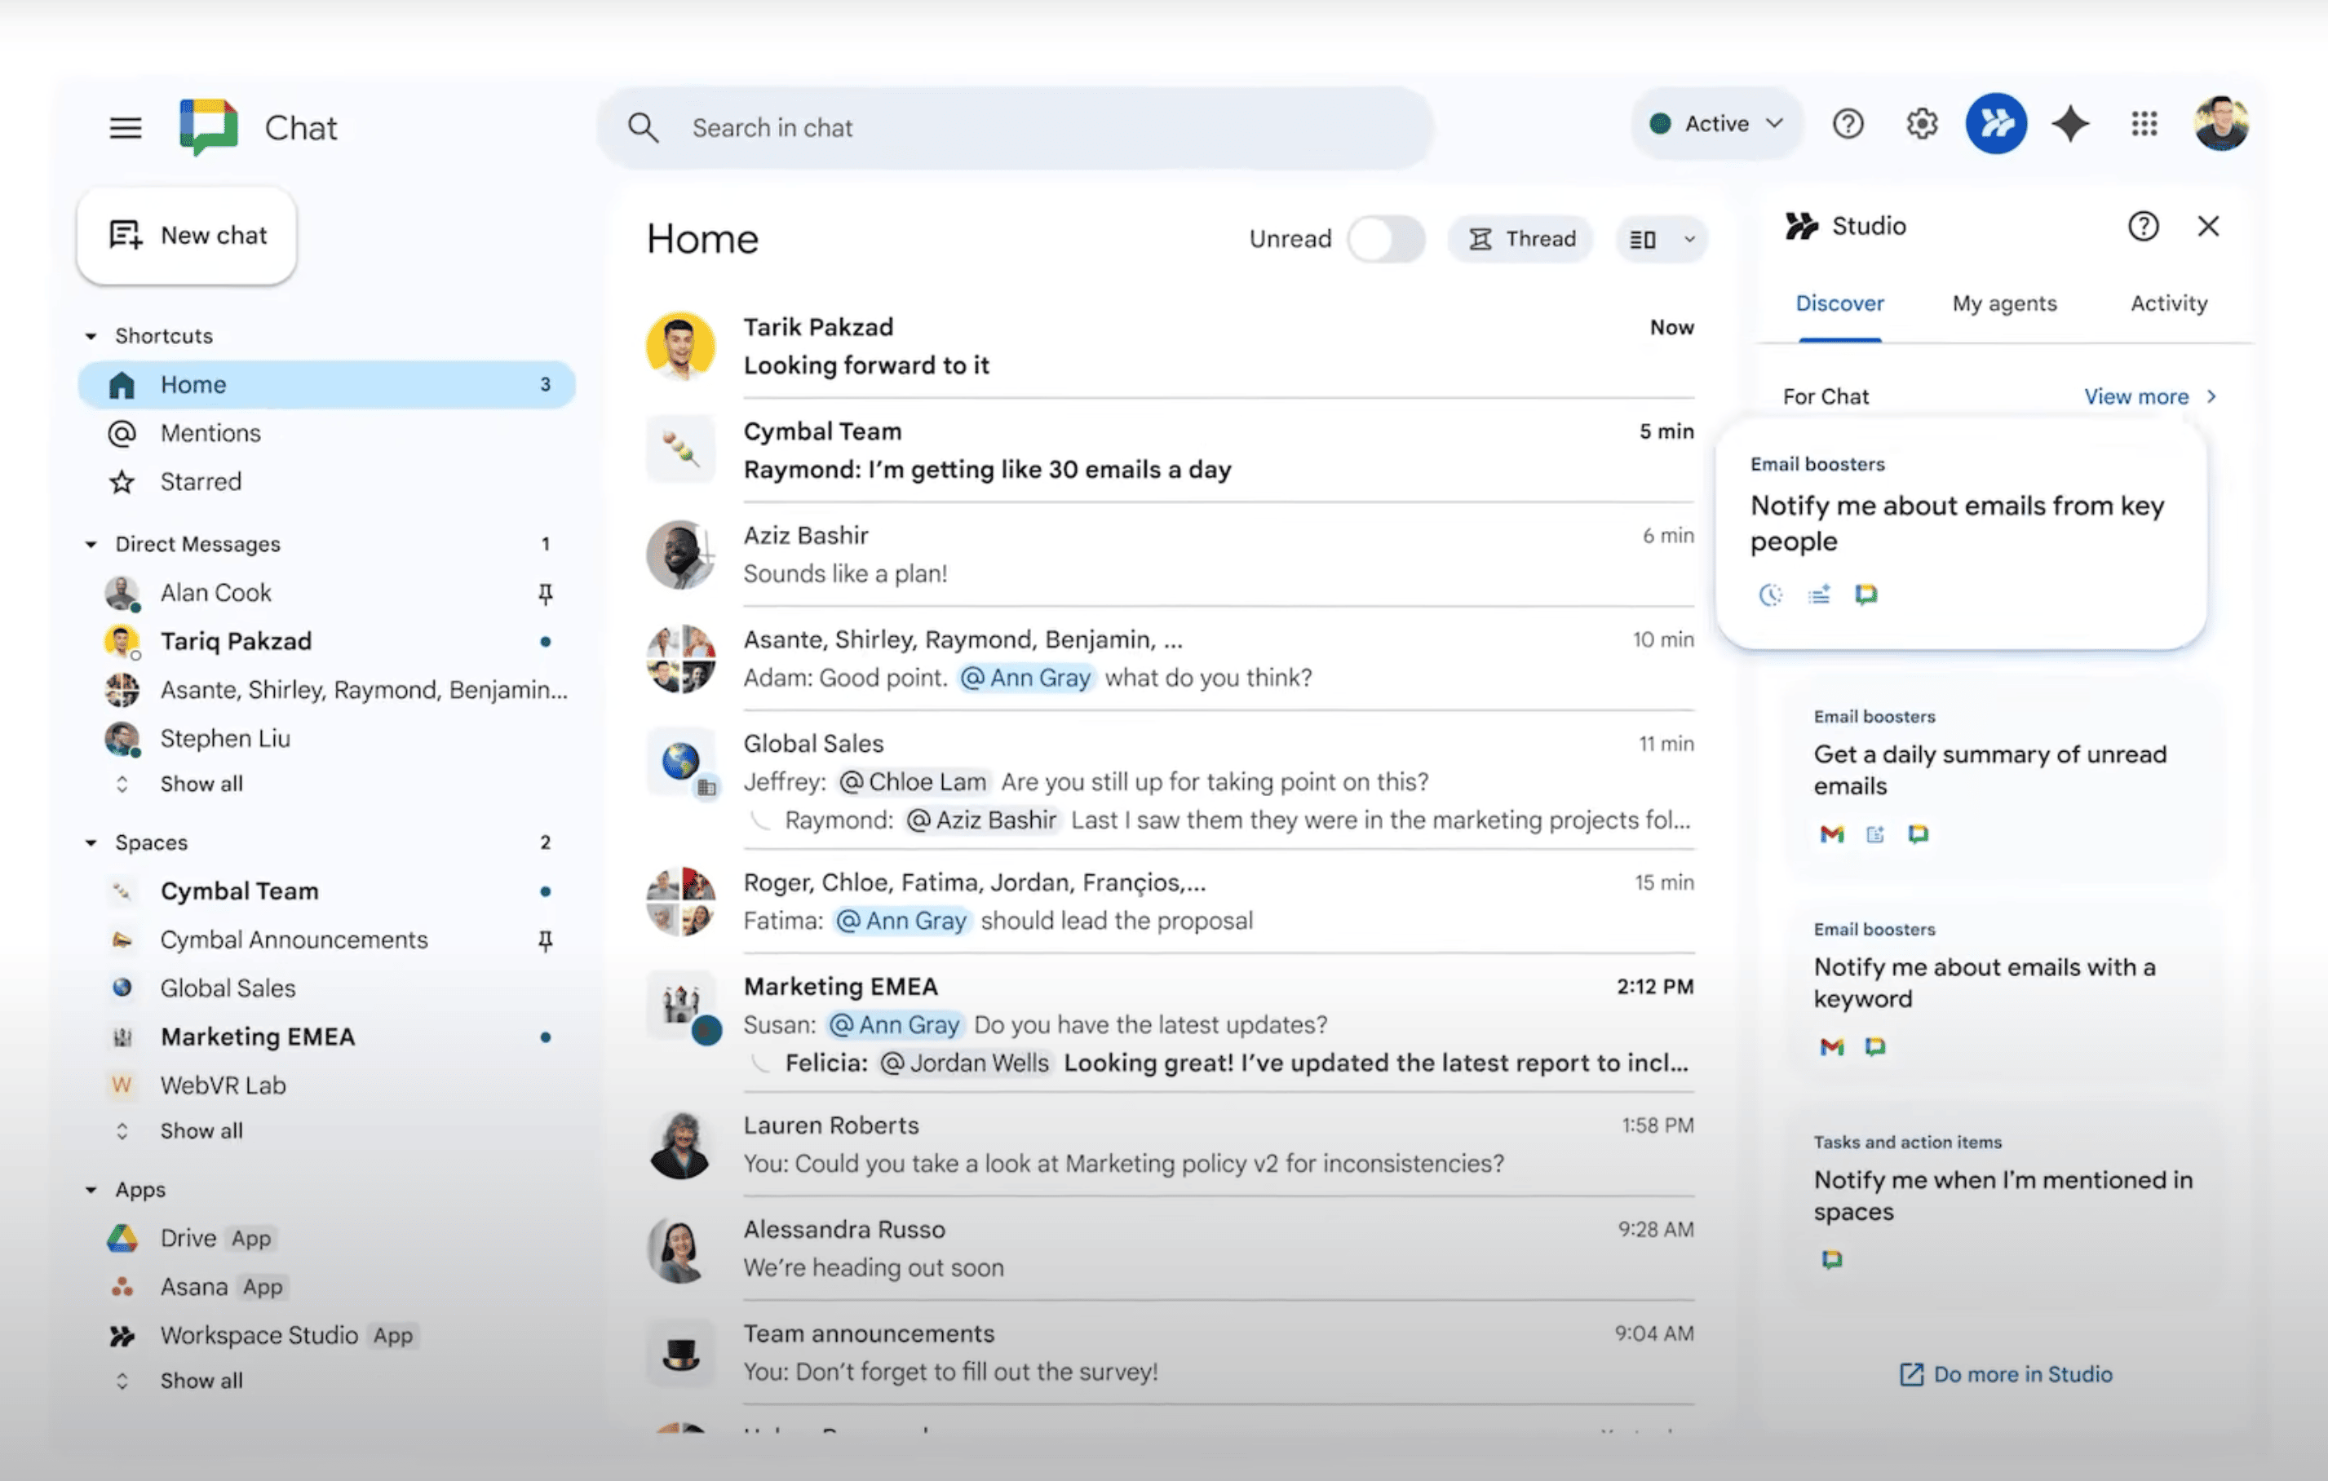The height and width of the screenshot is (1481, 2328).
Task: Switch to the My agents tab
Action: 2004,303
